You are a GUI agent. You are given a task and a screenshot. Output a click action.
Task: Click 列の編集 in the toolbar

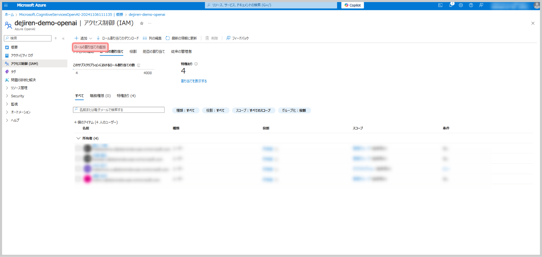152,38
